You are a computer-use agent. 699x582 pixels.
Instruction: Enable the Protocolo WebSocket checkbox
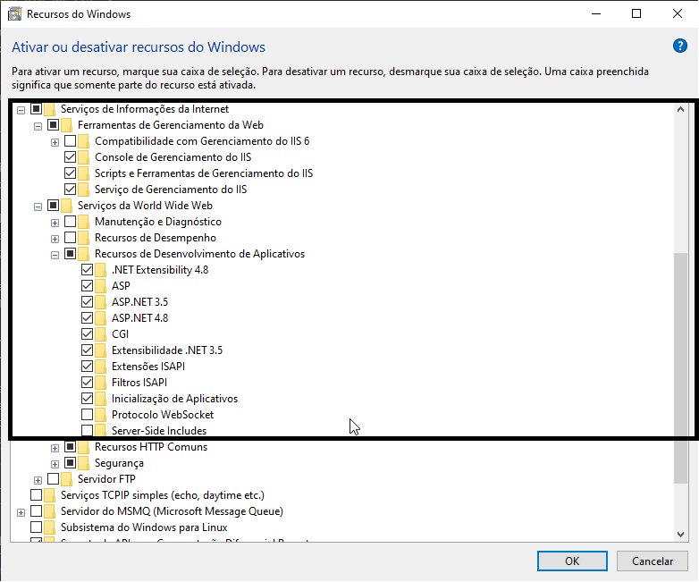[87, 415]
